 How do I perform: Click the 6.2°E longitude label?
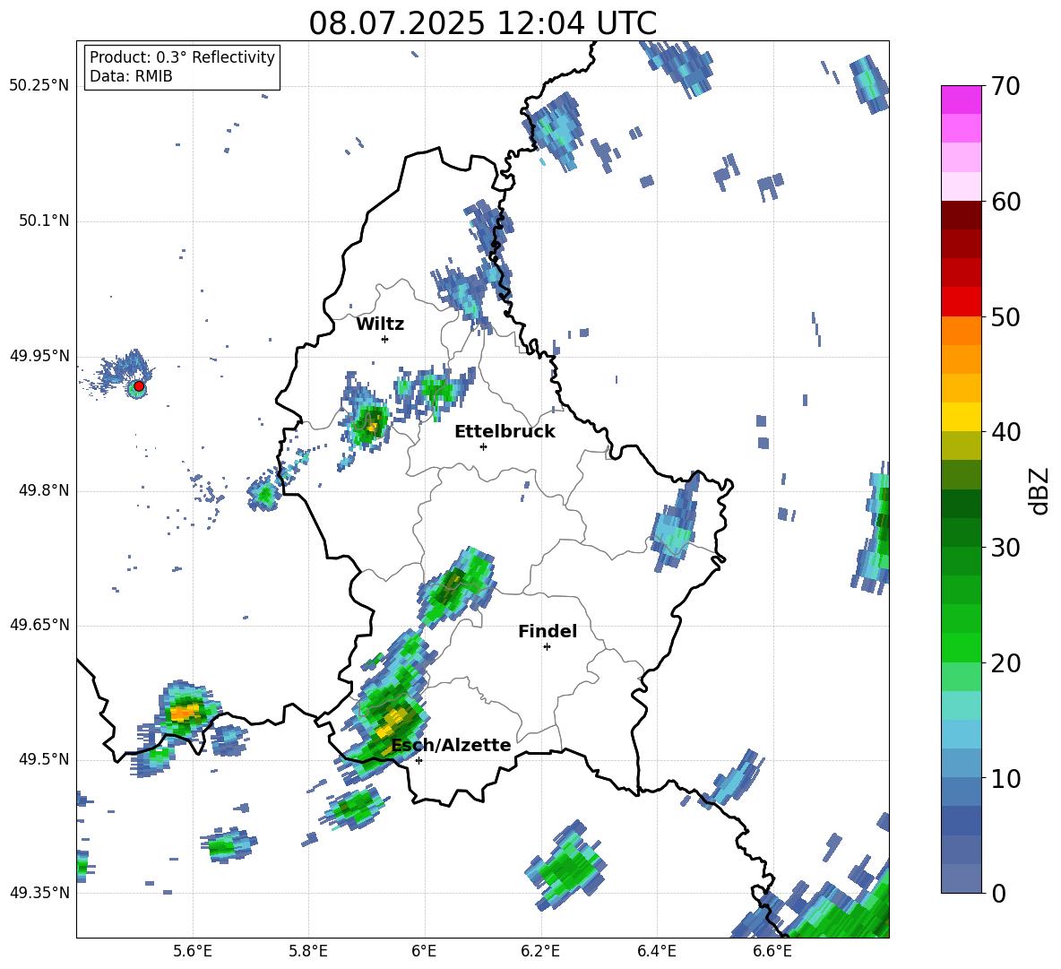coord(540,951)
